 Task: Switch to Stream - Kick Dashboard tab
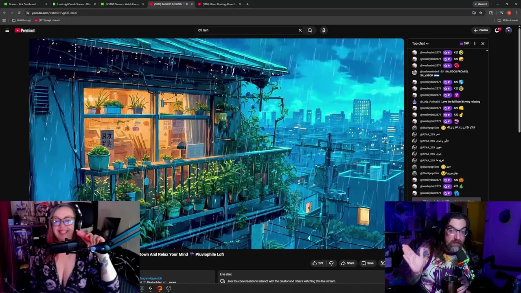24,4
